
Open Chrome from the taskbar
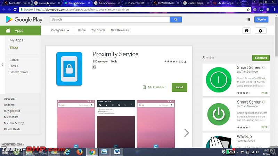coord(92,152)
